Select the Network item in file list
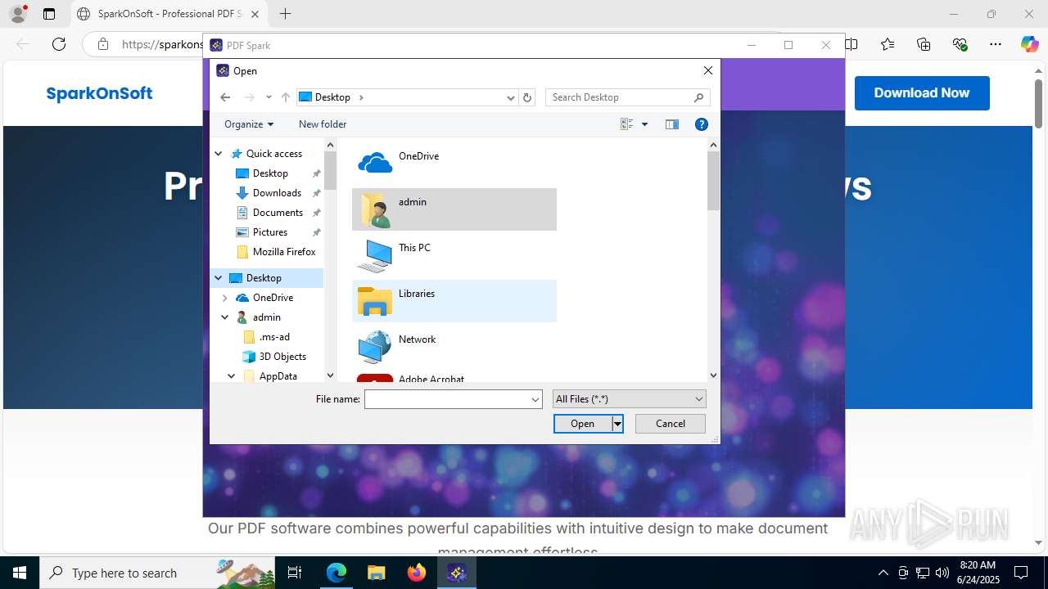Screen dimensions: 1048x589 coord(454,347)
